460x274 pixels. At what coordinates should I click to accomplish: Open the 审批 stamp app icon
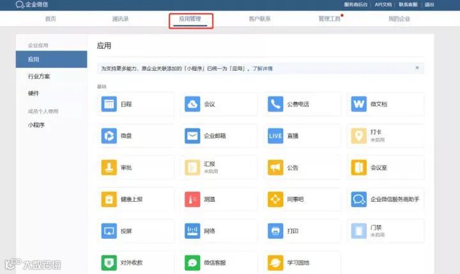point(109,167)
